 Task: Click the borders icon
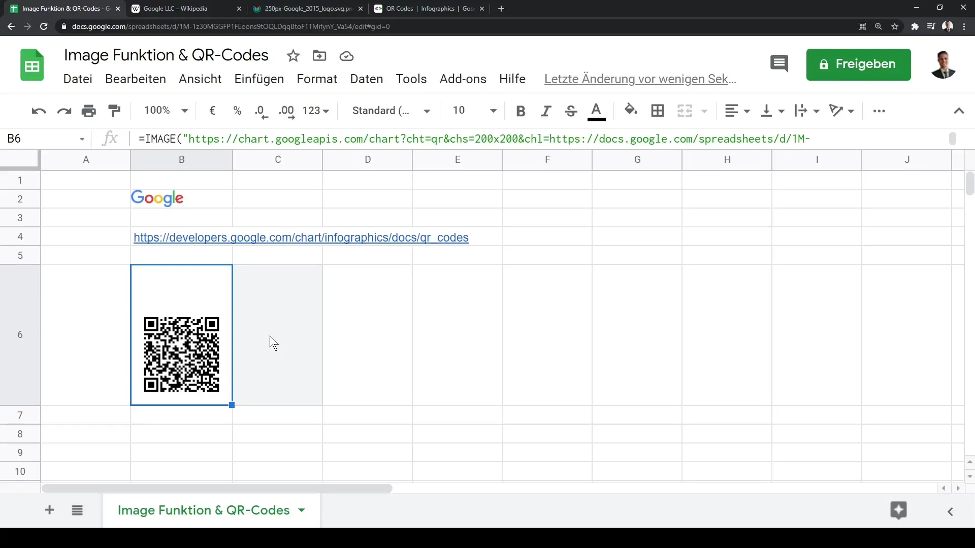pyautogui.click(x=658, y=111)
